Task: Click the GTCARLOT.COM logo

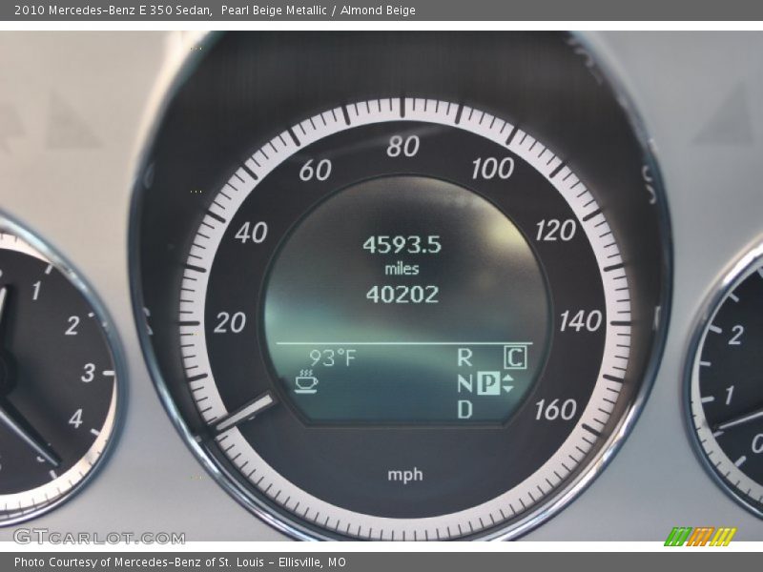Action: (x=99, y=537)
